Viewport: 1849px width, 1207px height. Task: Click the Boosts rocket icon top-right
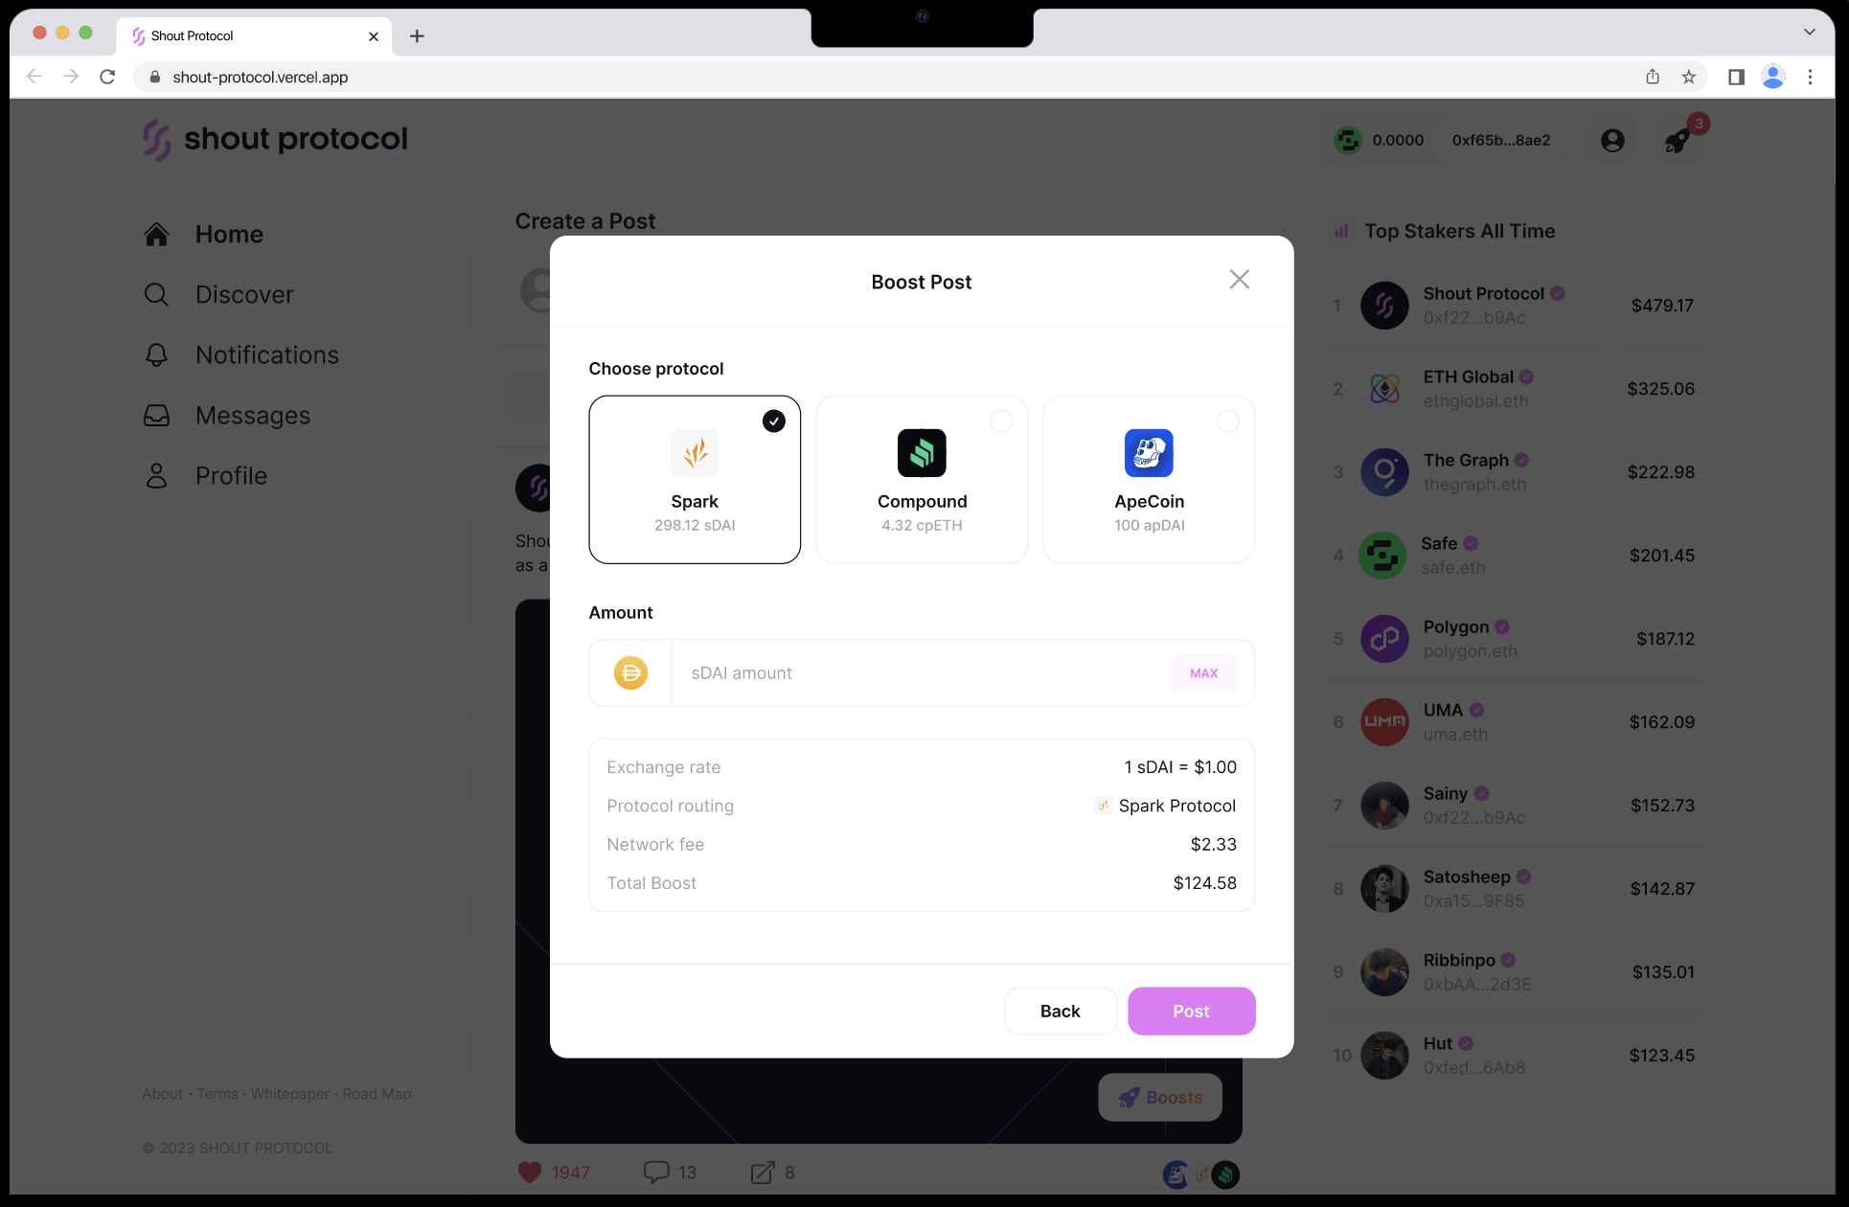pyautogui.click(x=1678, y=140)
